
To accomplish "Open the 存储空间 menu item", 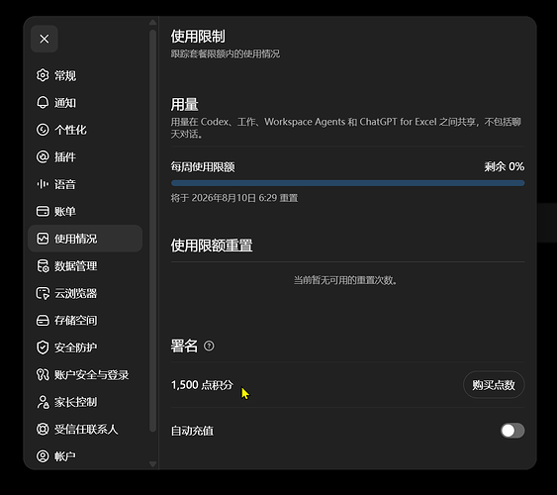I will coord(85,320).
